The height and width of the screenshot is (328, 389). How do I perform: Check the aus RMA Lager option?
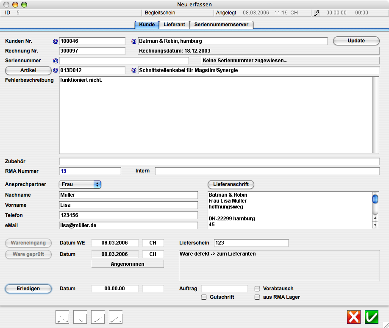coord(257,297)
